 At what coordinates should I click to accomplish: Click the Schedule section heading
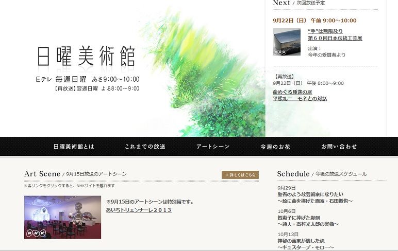click(x=293, y=174)
